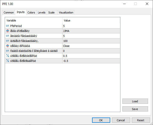This screenshot has width=153, height=125.
Task: Open the Levels tab
Action: point(42,12)
